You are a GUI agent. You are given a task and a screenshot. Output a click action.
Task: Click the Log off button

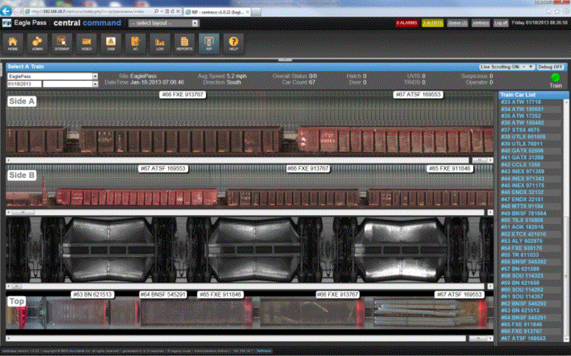tap(501, 23)
